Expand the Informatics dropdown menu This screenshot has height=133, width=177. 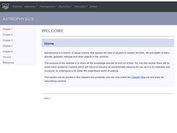pos(81,7)
